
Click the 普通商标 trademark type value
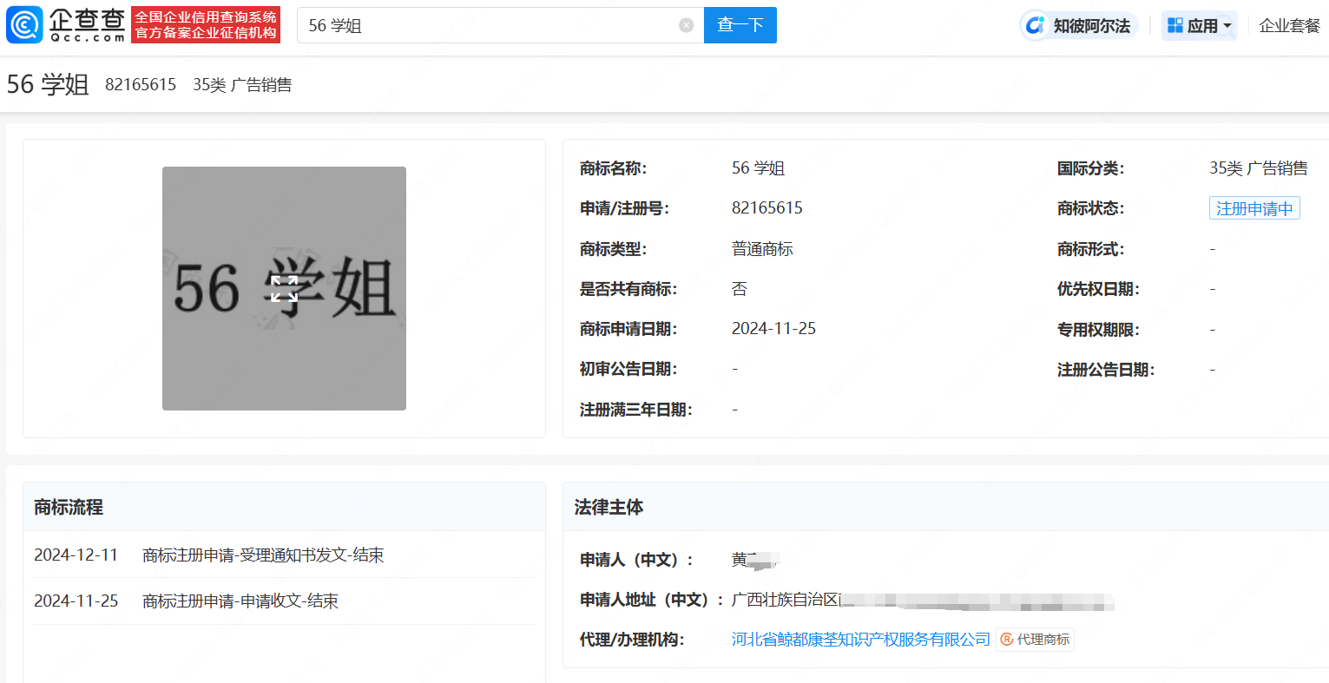[x=762, y=249]
